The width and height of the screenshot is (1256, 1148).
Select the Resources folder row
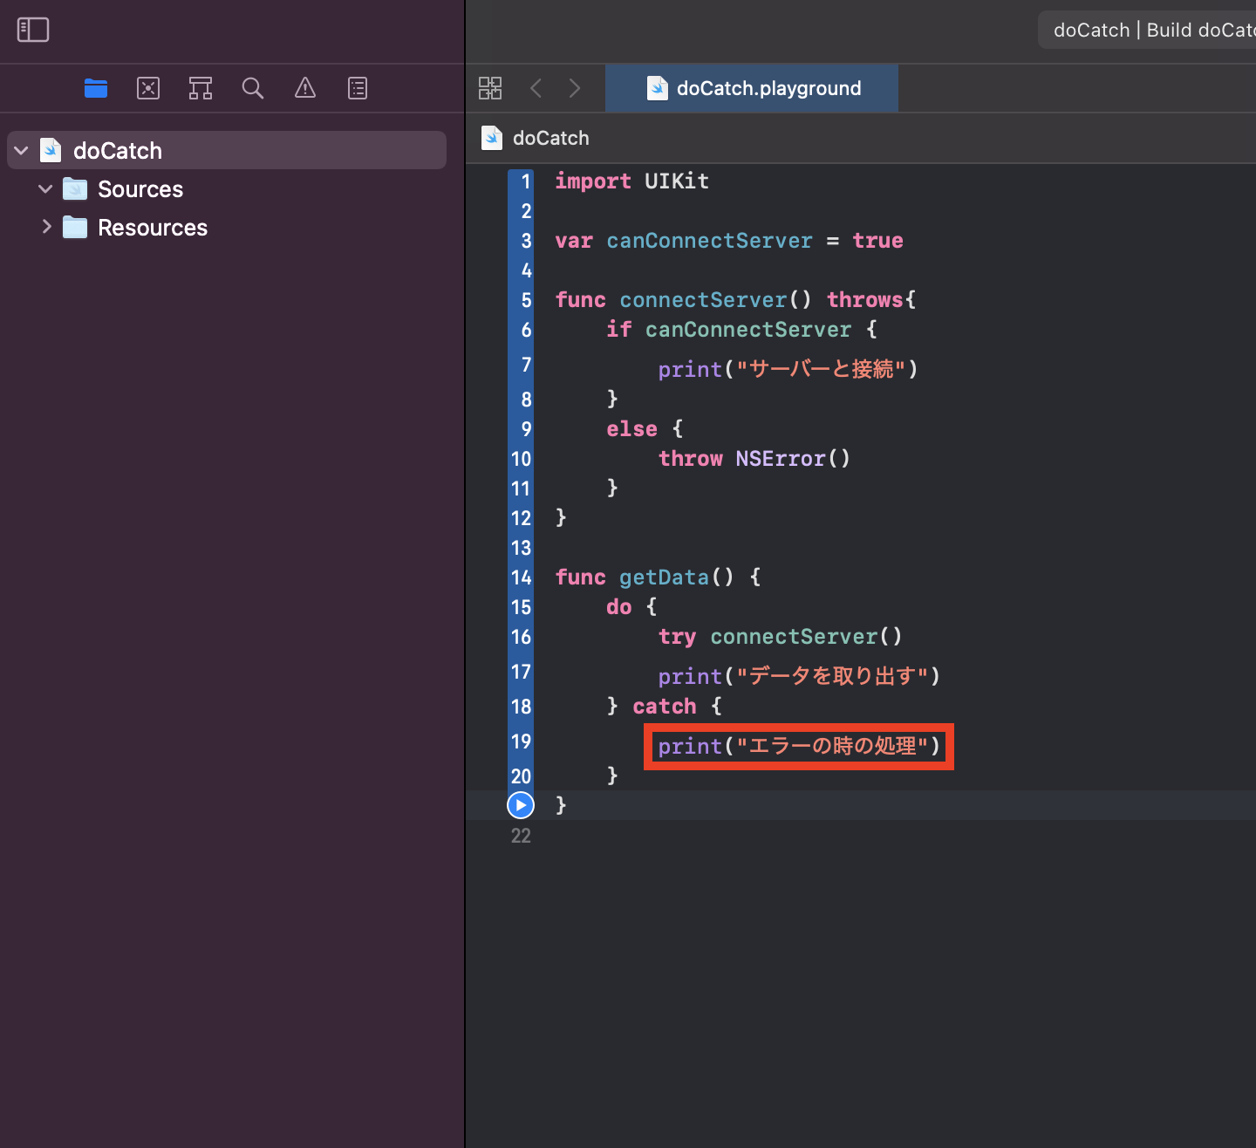(227, 228)
